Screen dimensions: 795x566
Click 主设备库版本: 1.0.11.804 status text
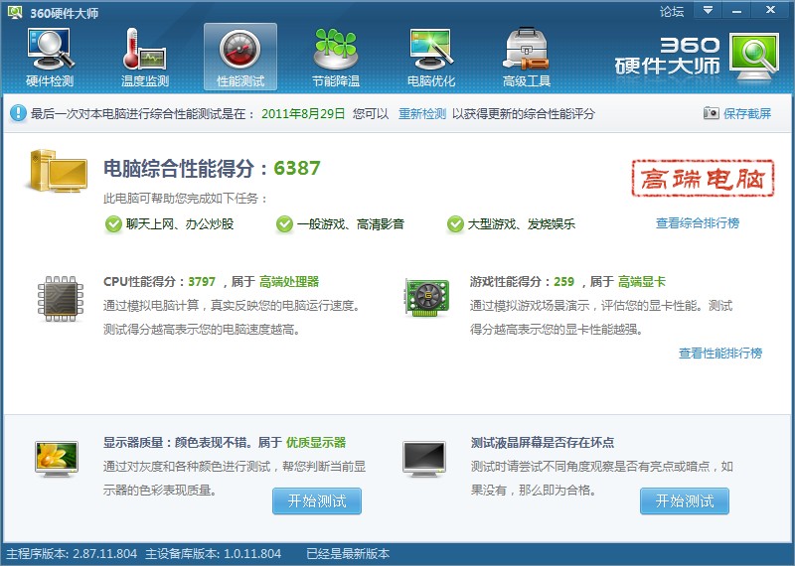coord(213,554)
